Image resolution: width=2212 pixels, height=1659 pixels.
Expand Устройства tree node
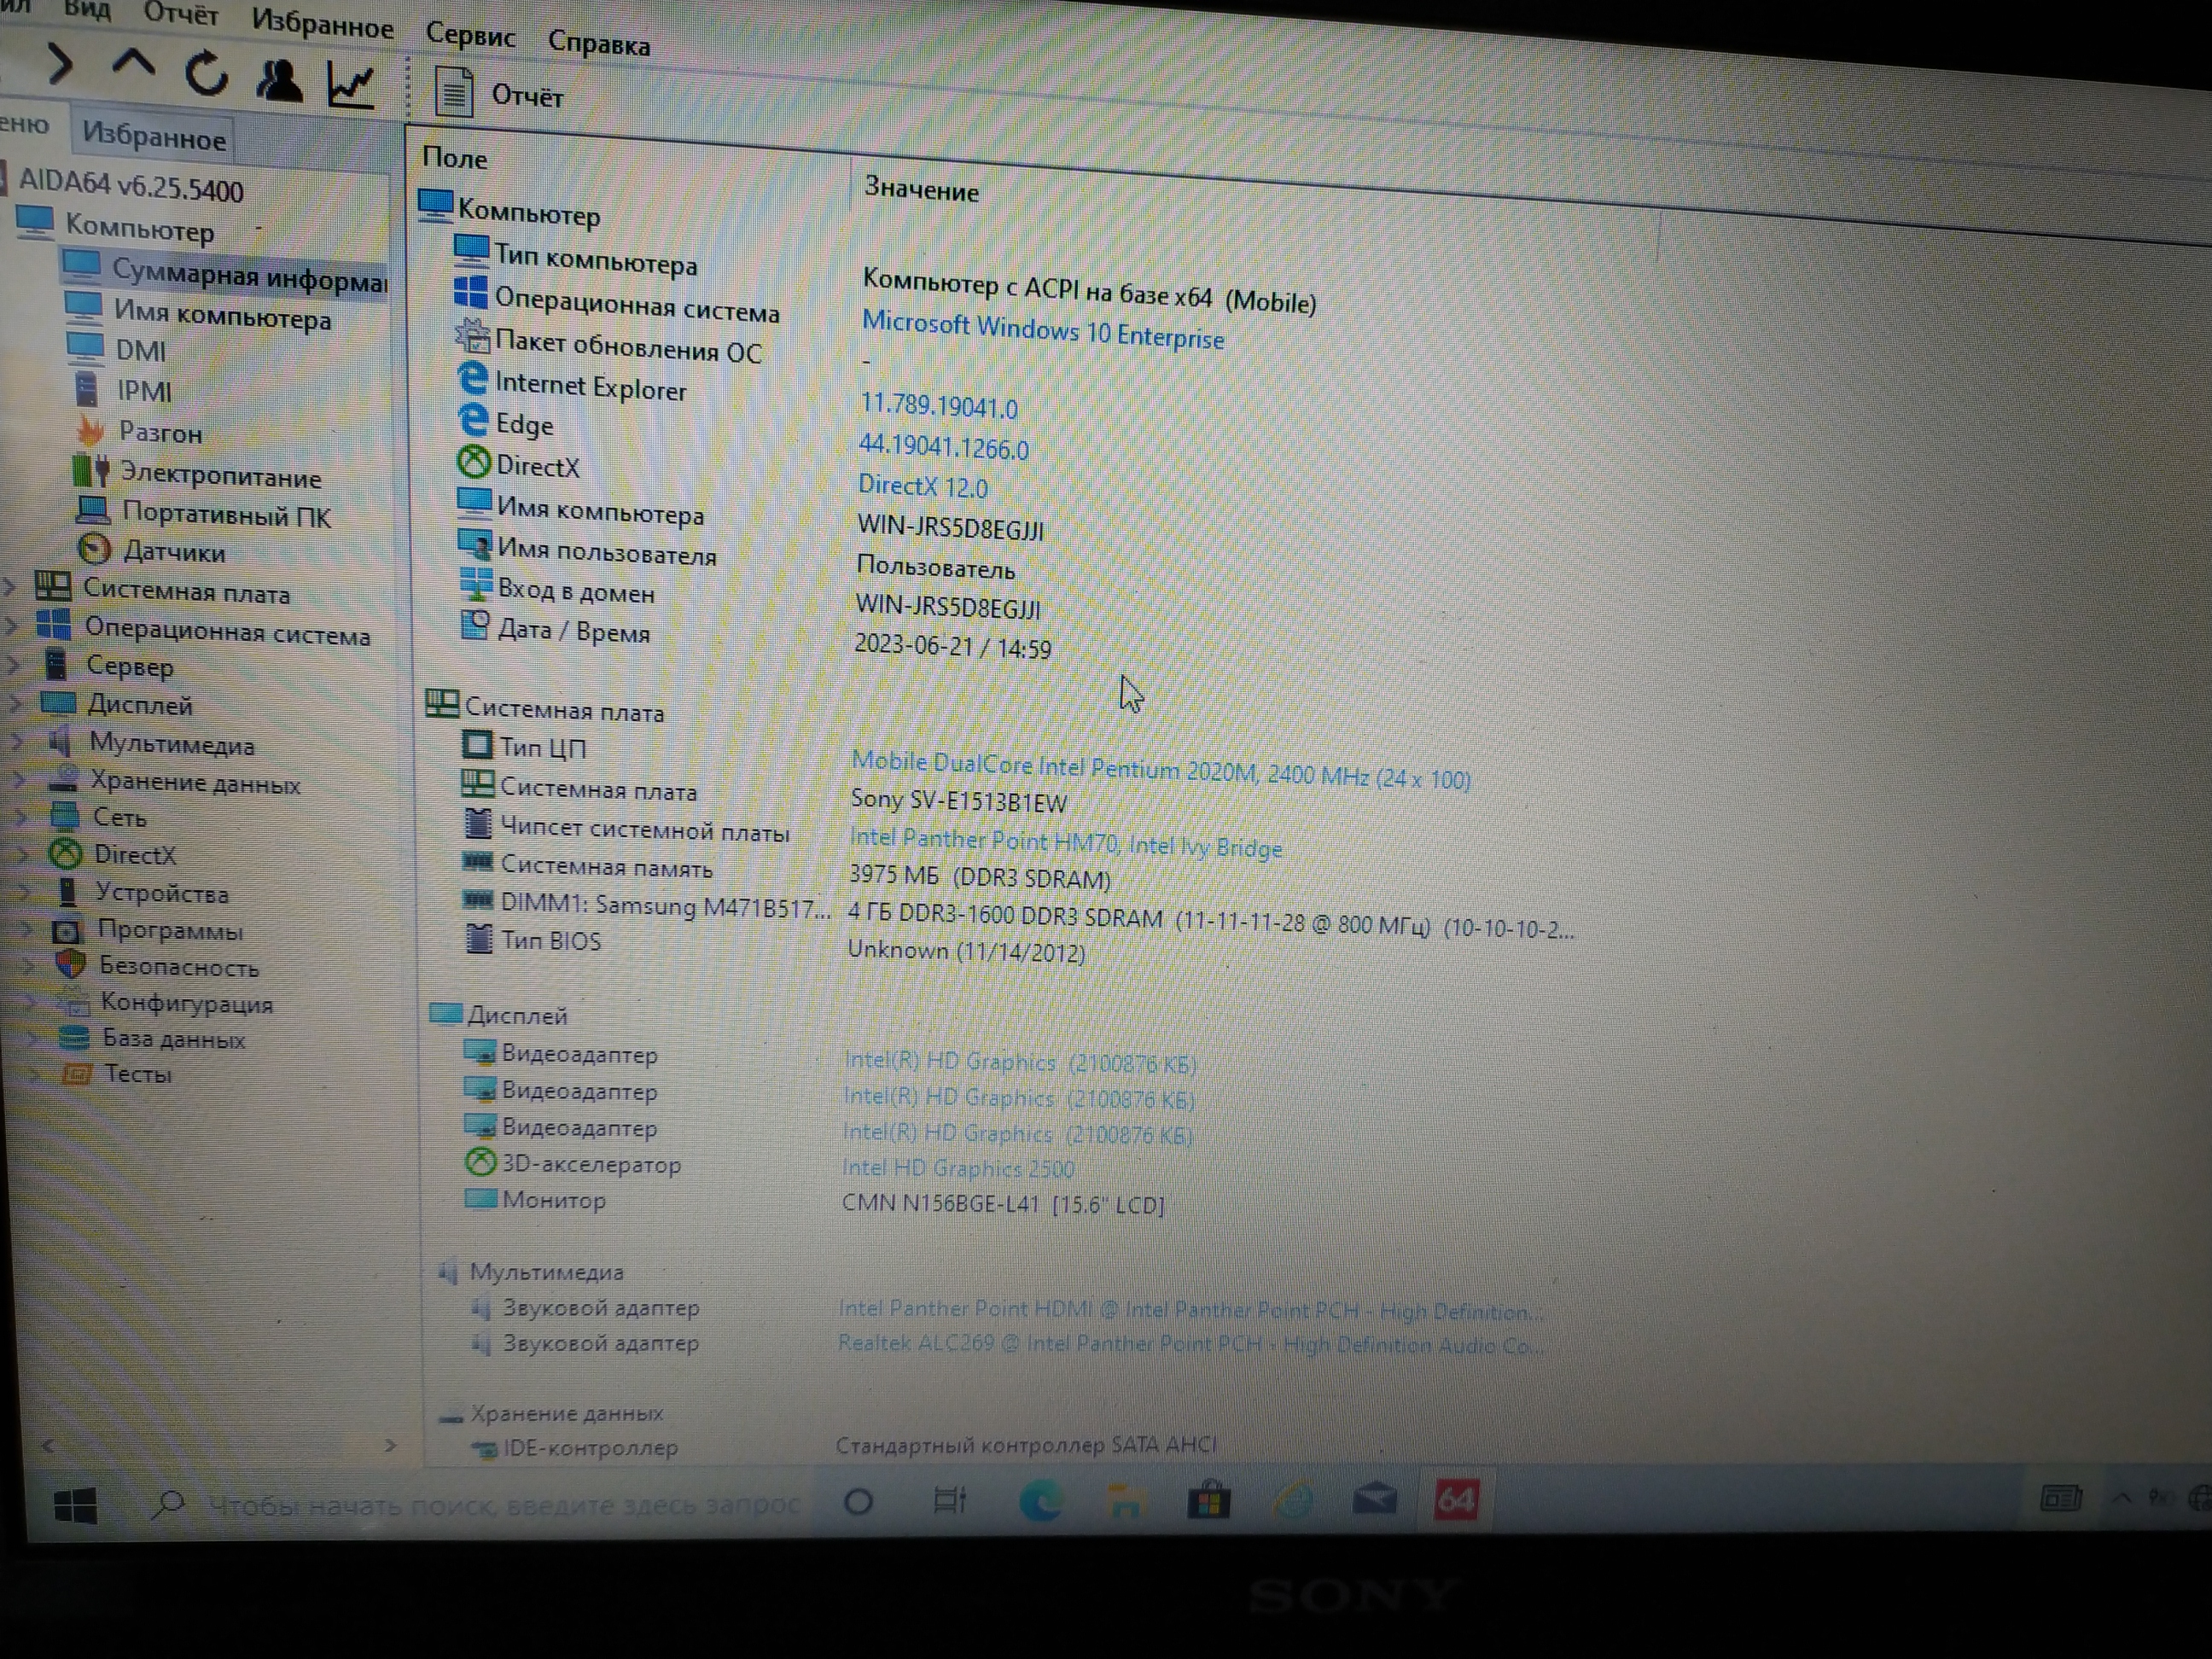25,892
